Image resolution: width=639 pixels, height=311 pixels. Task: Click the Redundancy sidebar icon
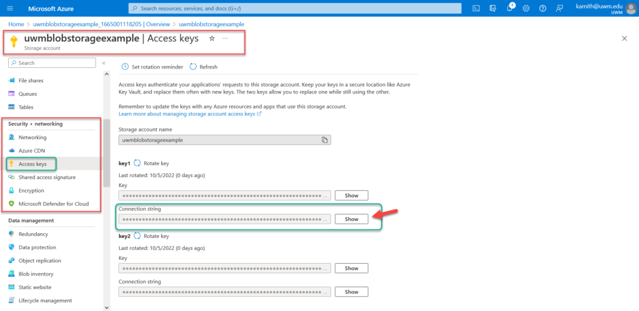click(x=12, y=234)
